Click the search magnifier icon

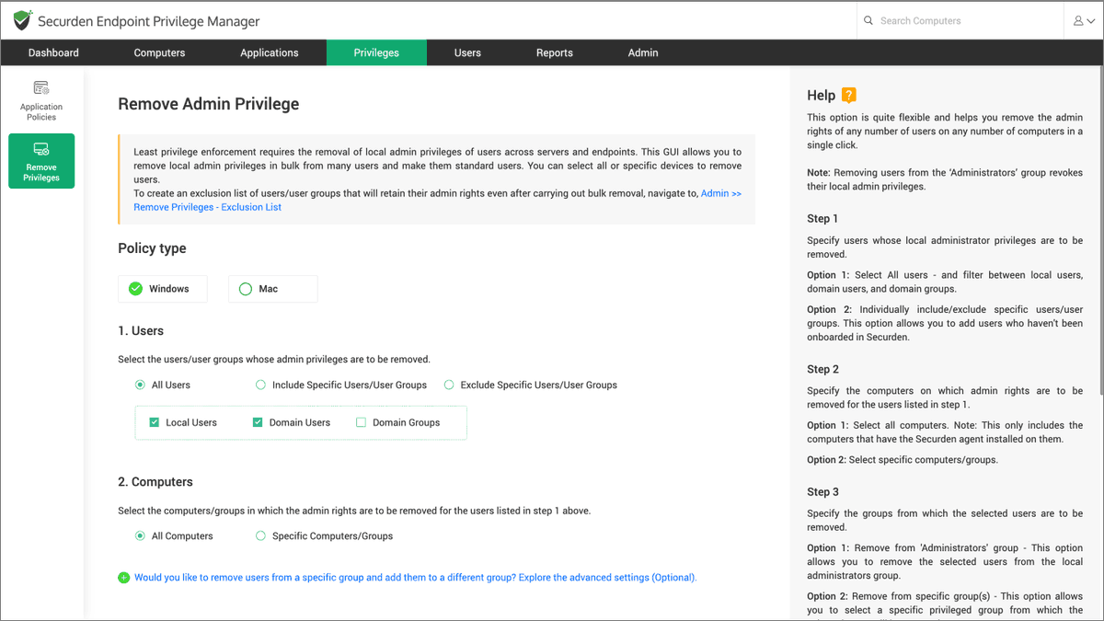(868, 20)
